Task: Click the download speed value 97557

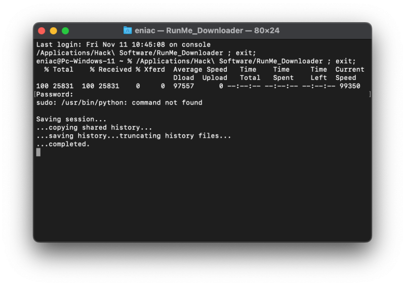Action: point(184,86)
